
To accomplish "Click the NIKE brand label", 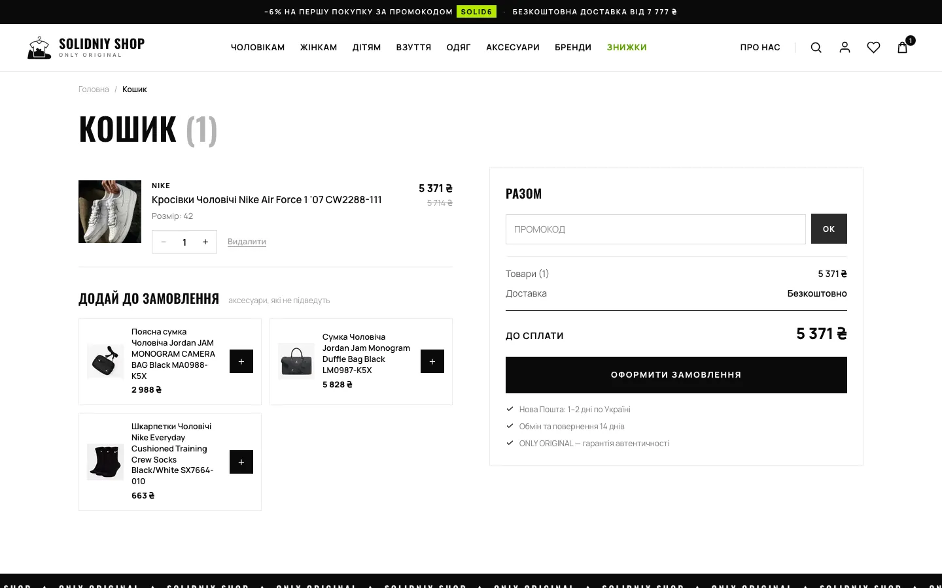I will 161,186.
